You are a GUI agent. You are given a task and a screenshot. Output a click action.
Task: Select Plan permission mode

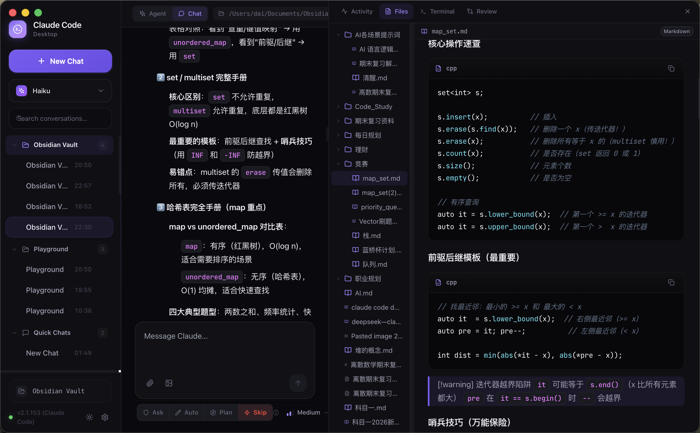pos(221,412)
